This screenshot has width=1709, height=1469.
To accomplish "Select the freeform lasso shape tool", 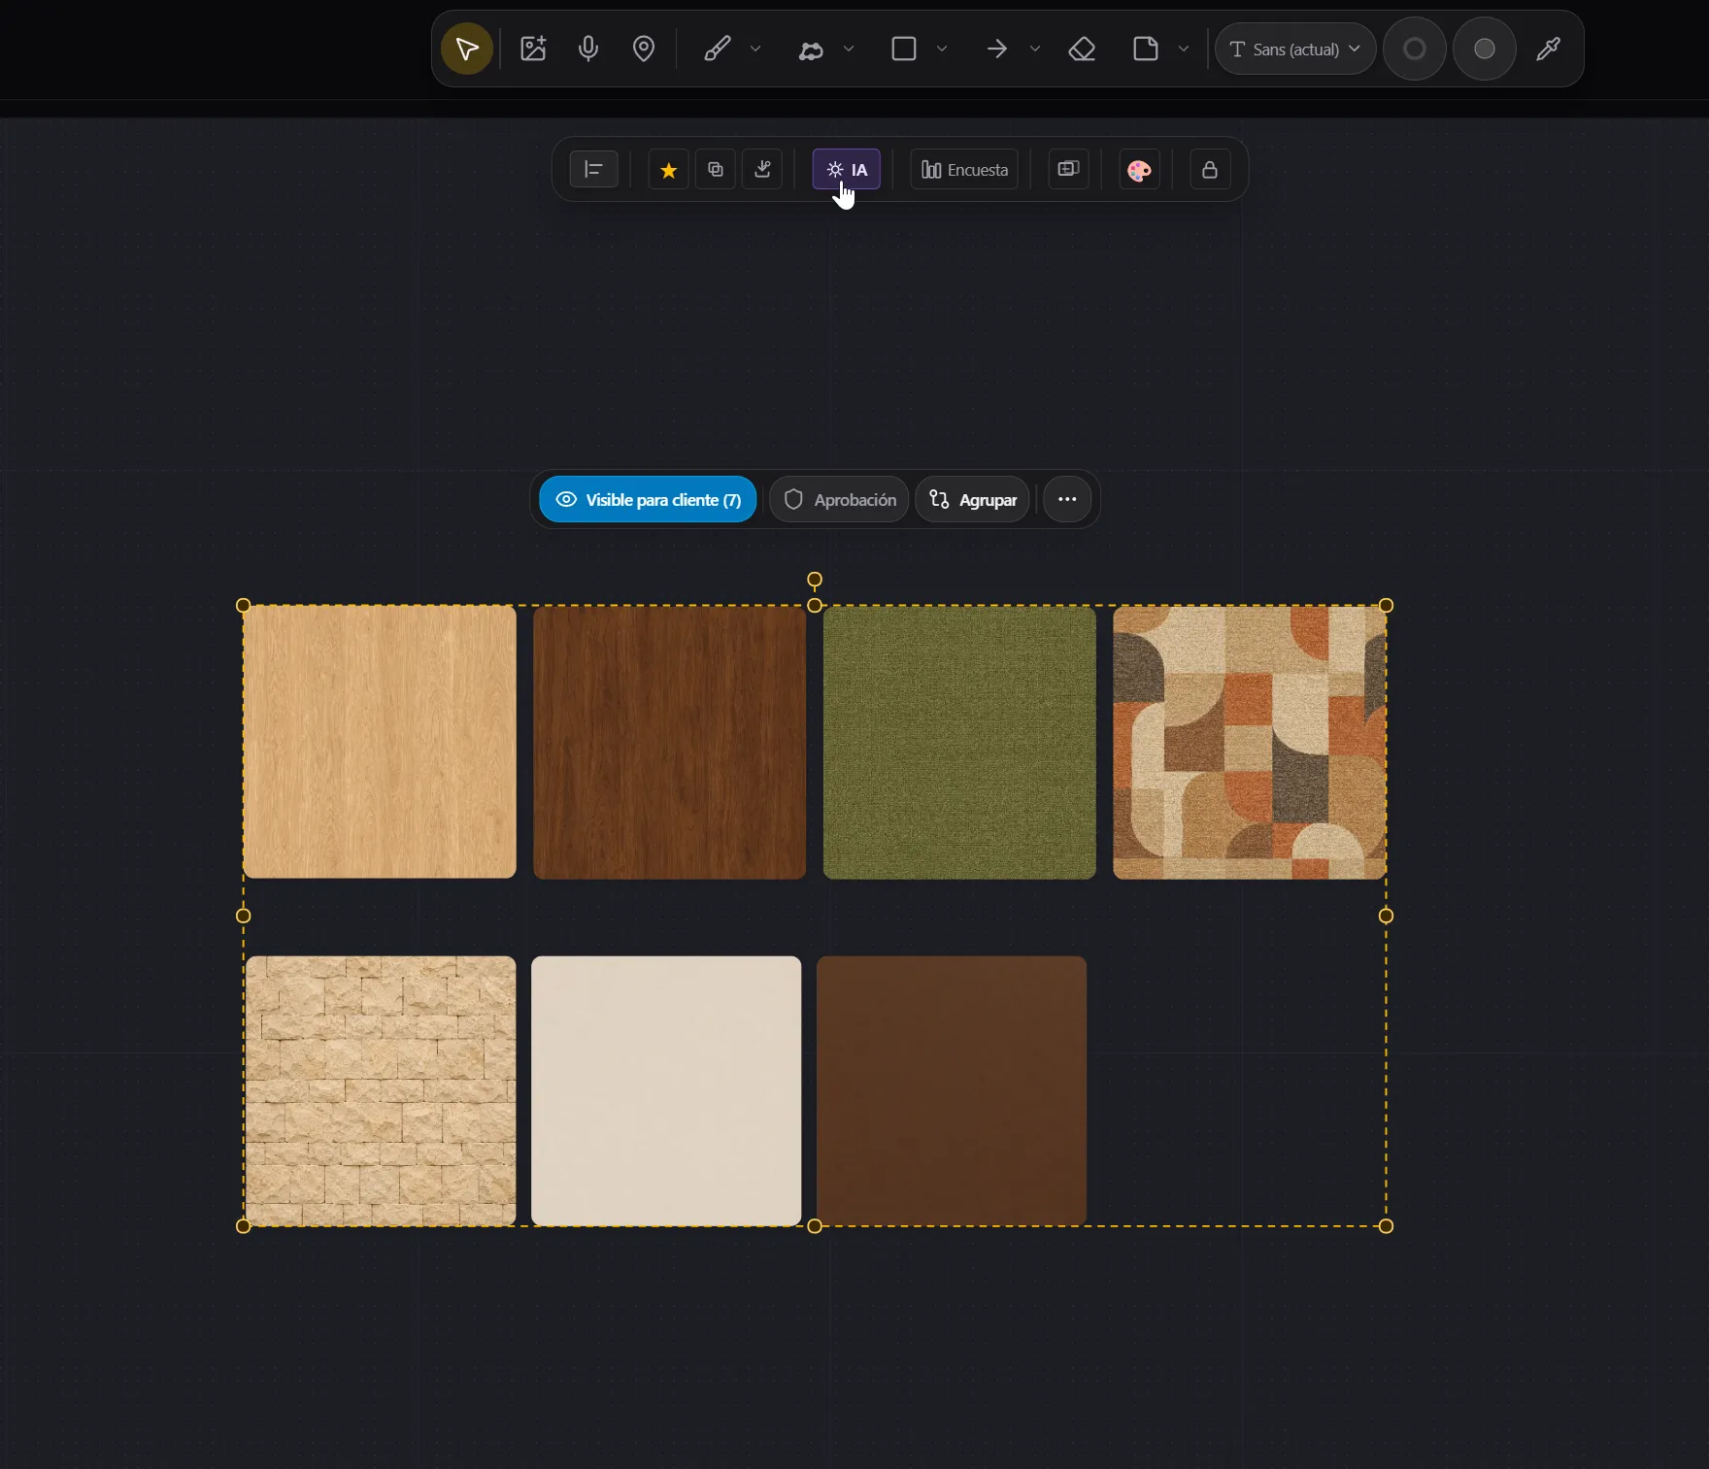I will (811, 49).
